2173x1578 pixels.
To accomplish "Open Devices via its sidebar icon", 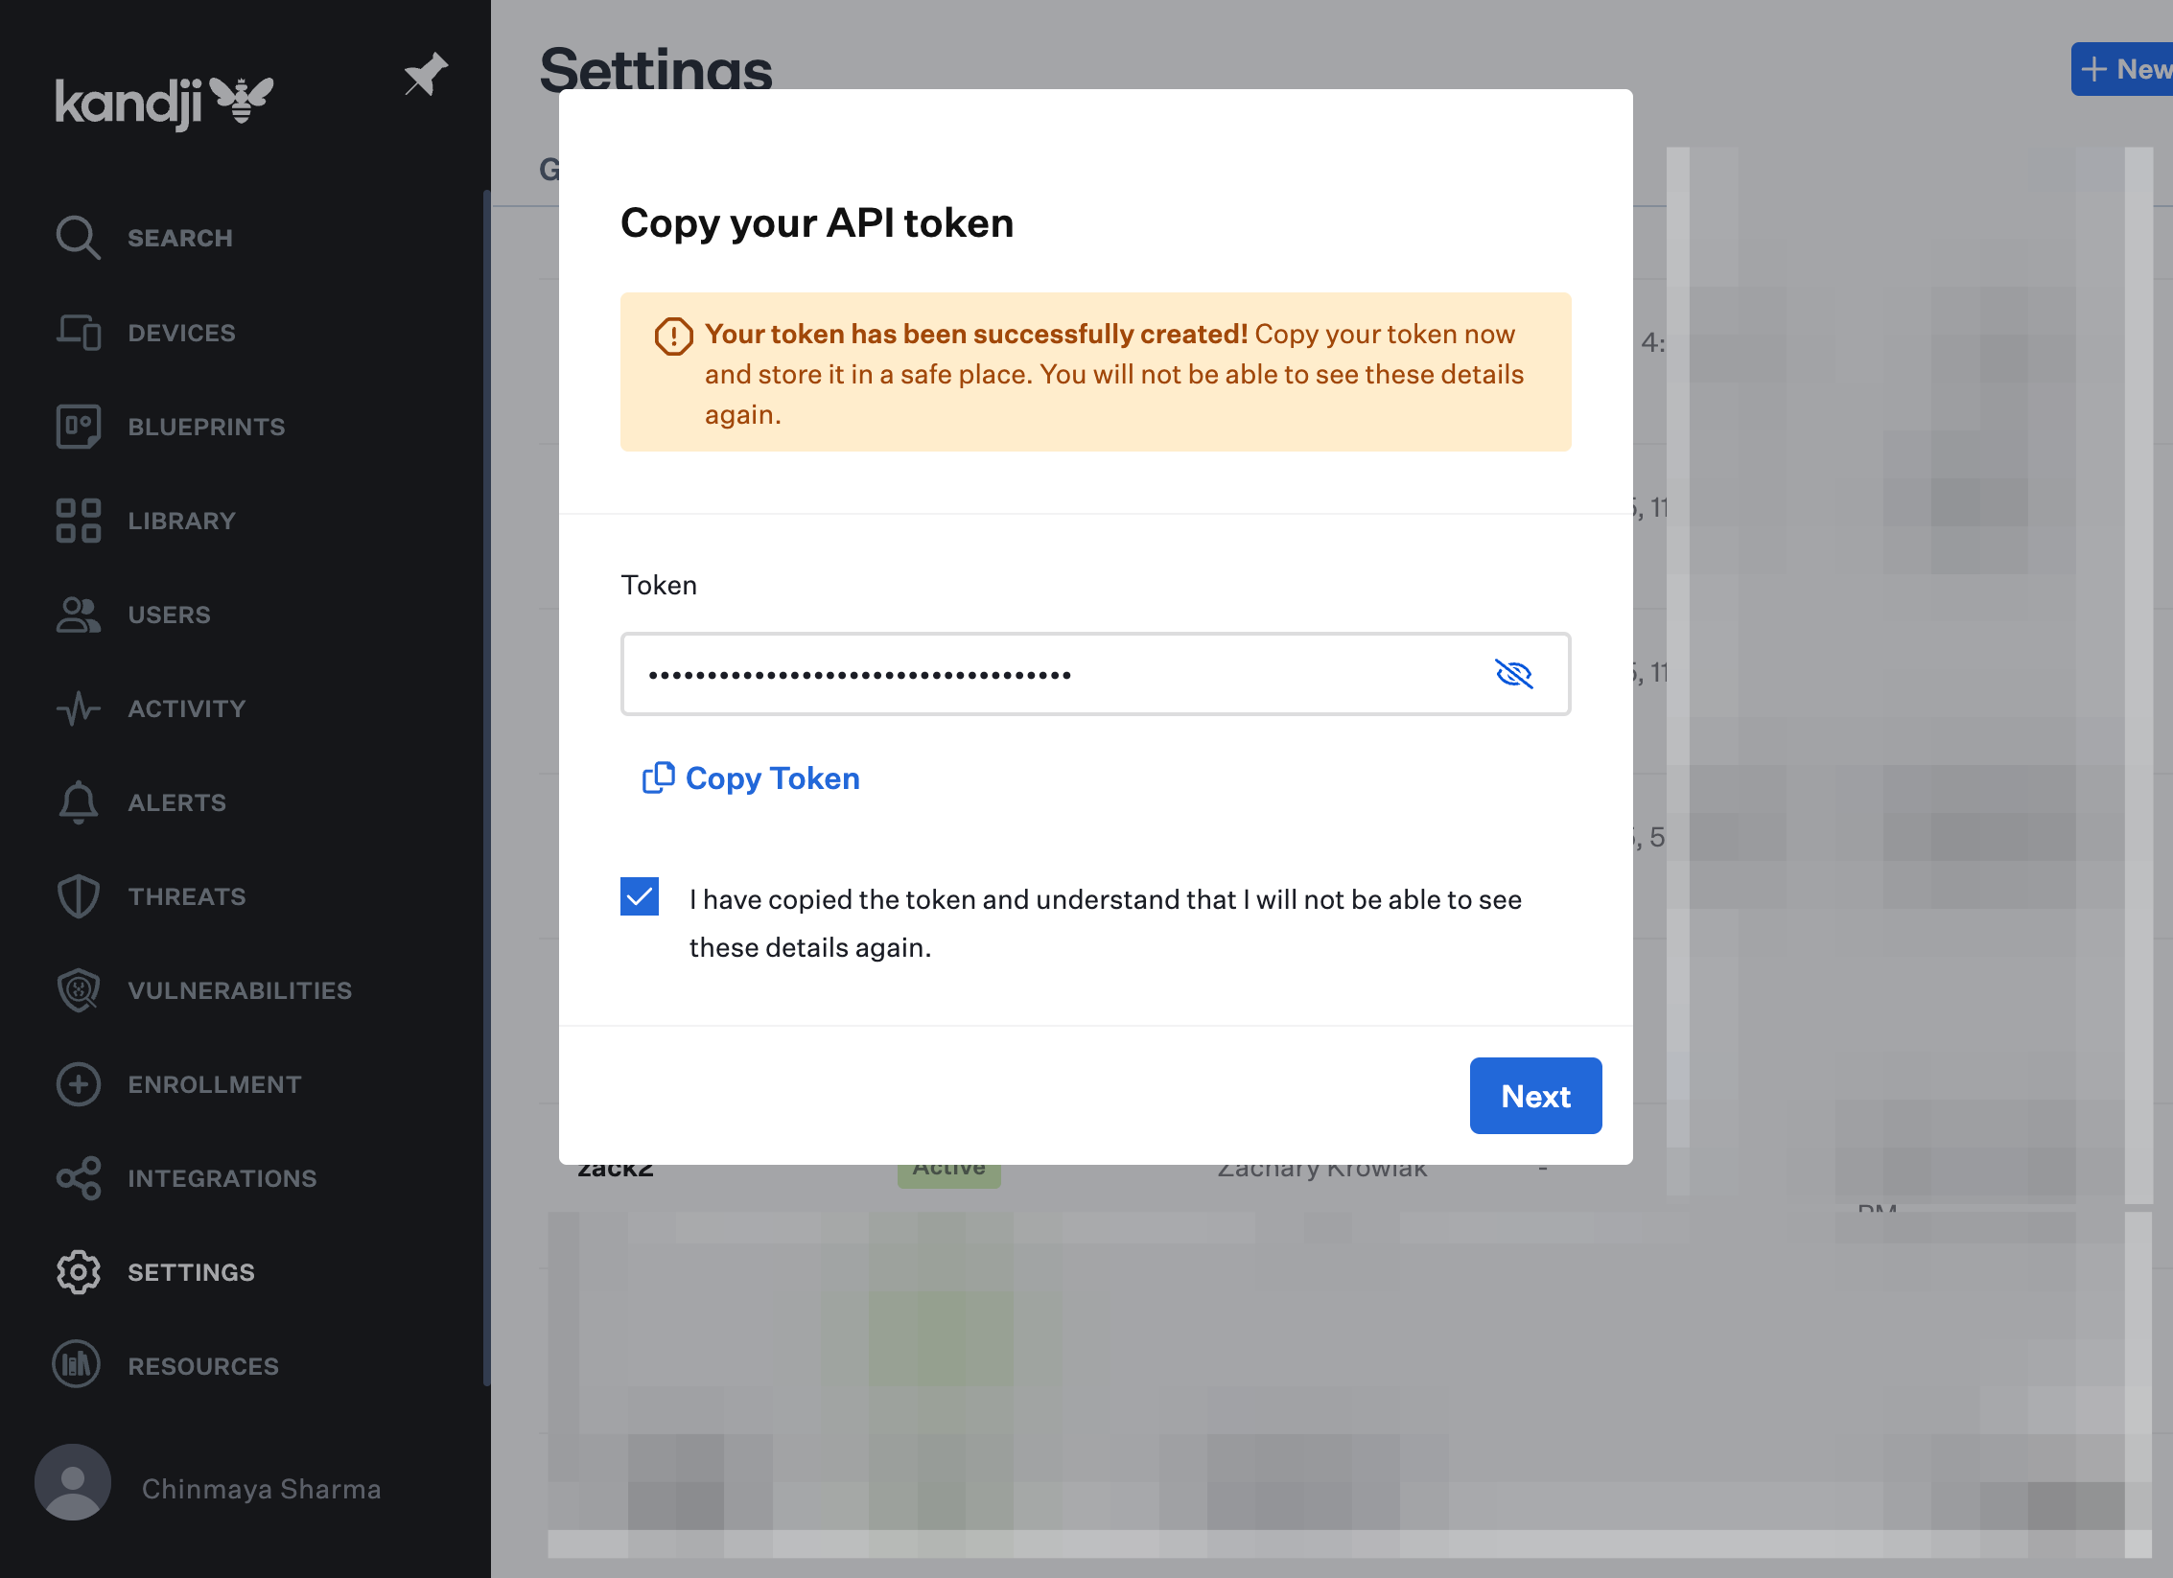I will (x=78, y=333).
